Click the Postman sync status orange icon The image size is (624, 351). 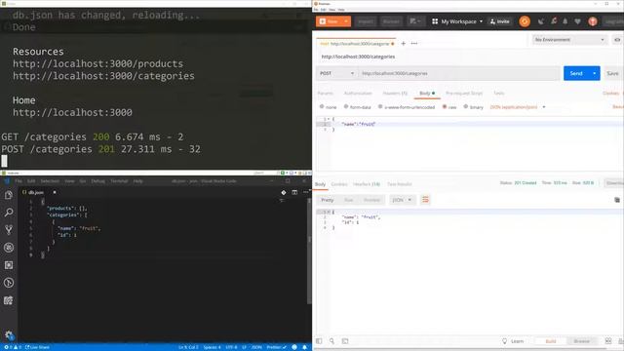pos(525,21)
